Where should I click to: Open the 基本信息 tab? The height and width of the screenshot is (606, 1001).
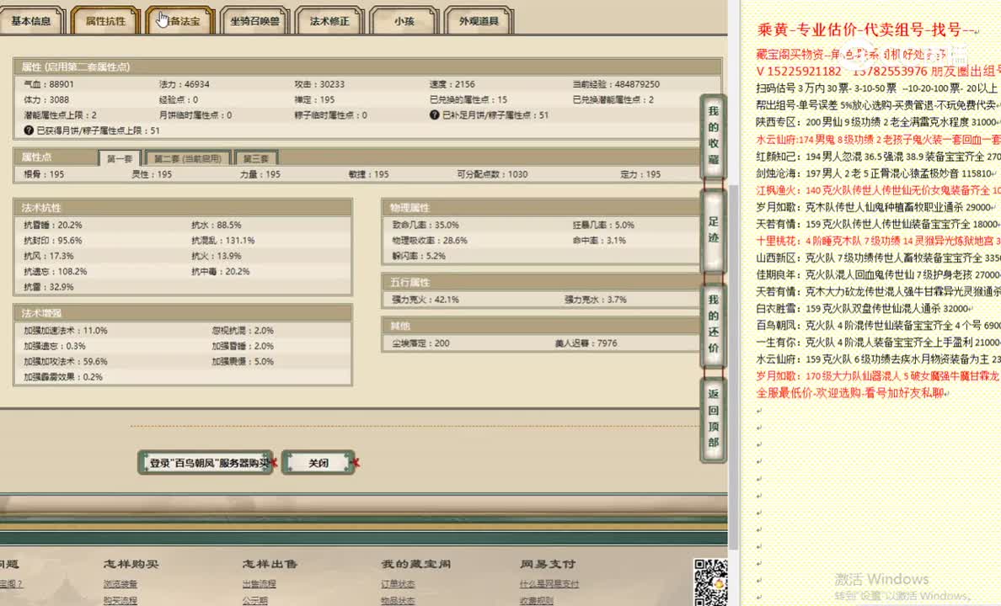tap(31, 20)
